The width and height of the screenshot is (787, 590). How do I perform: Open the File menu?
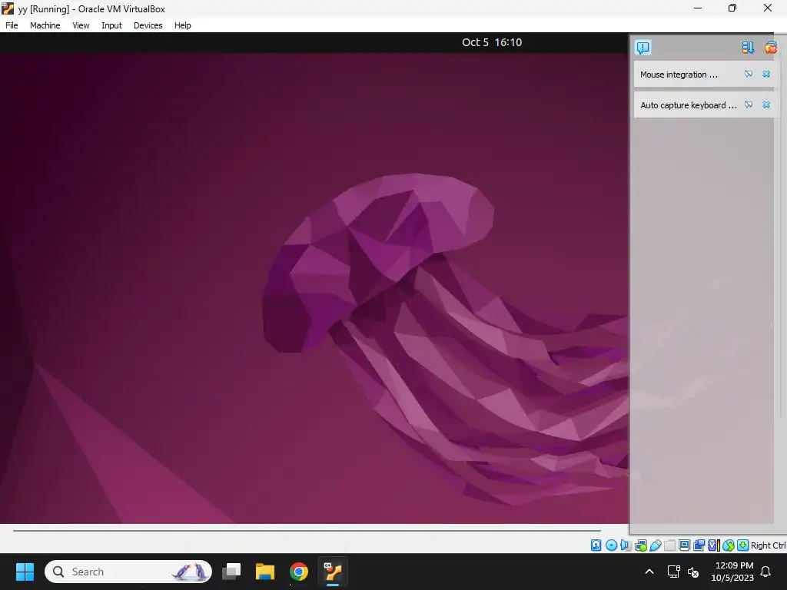(x=12, y=25)
